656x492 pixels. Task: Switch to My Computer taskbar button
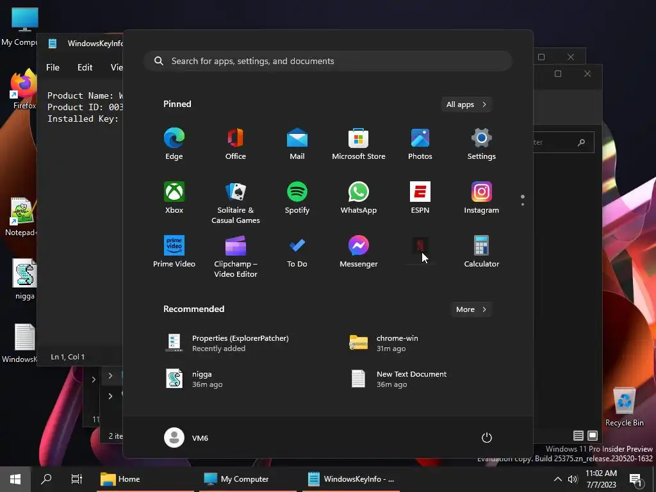coord(248,479)
